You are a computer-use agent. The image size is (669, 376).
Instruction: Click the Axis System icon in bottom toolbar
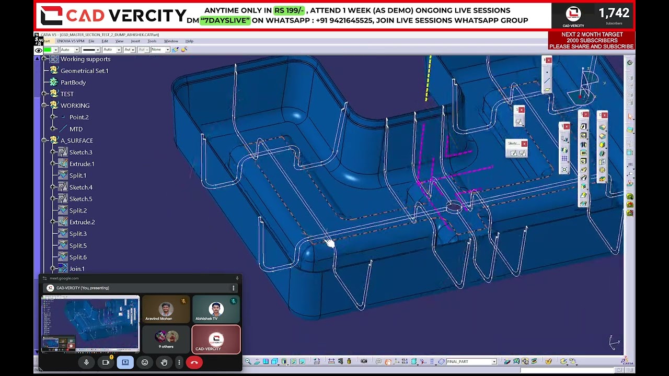pos(397,361)
